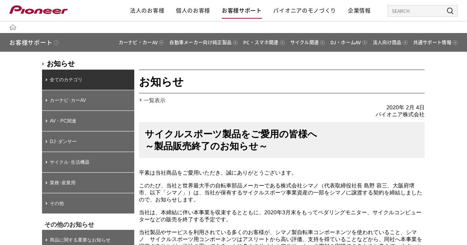Image resolution: width=467 pixels, height=245 pixels.
Task: Open 個人のお客様 menu
Action: [193, 10]
